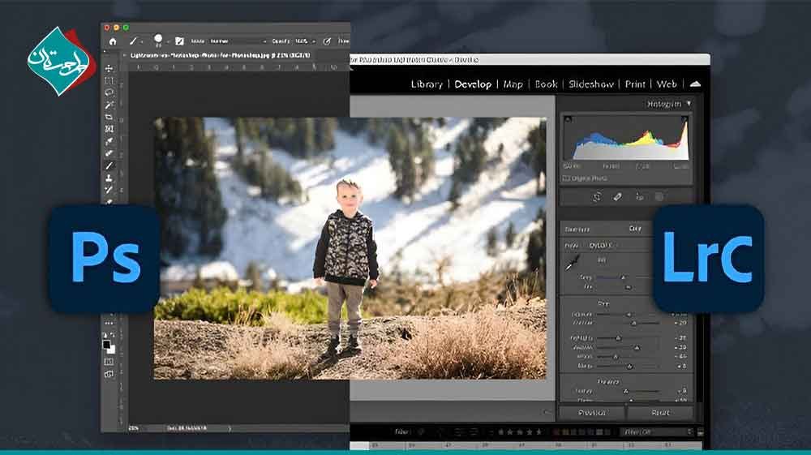The height and width of the screenshot is (455, 811).
Task: Click Lightroom cloud sync icon
Action: (x=695, y=84)
